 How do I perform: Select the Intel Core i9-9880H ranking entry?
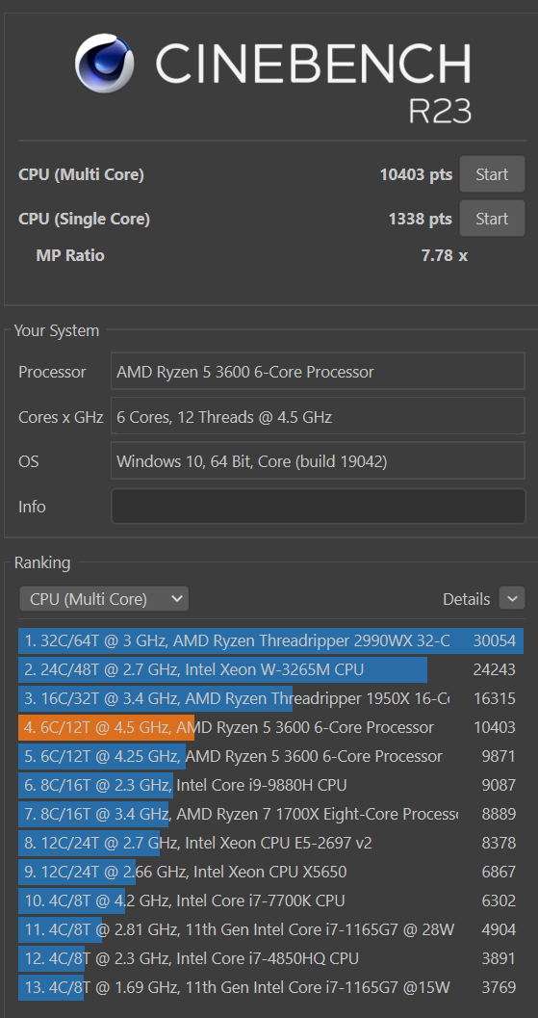click(x=270, y=785)
